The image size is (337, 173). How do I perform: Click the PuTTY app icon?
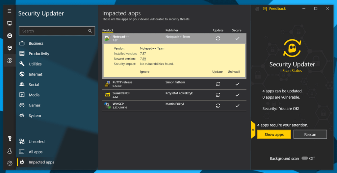tap(107, 84)
